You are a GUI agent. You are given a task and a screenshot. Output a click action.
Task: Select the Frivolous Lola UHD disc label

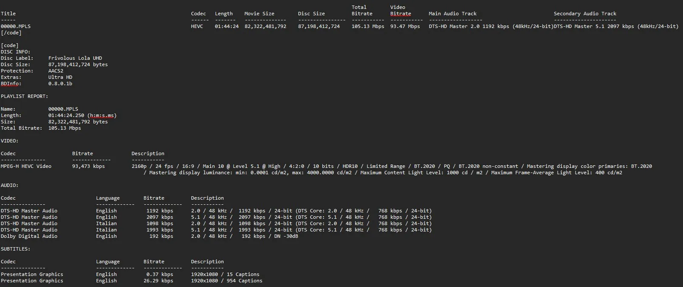(x=75, y=58)
